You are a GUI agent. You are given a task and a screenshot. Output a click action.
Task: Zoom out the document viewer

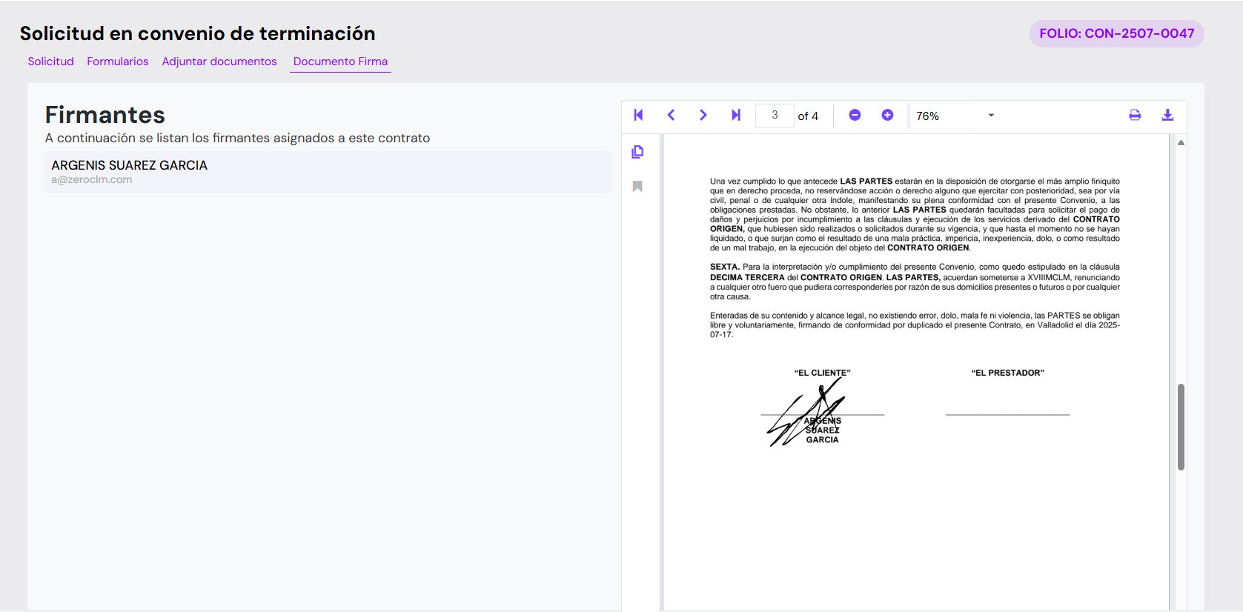click(x=855, y=115)
